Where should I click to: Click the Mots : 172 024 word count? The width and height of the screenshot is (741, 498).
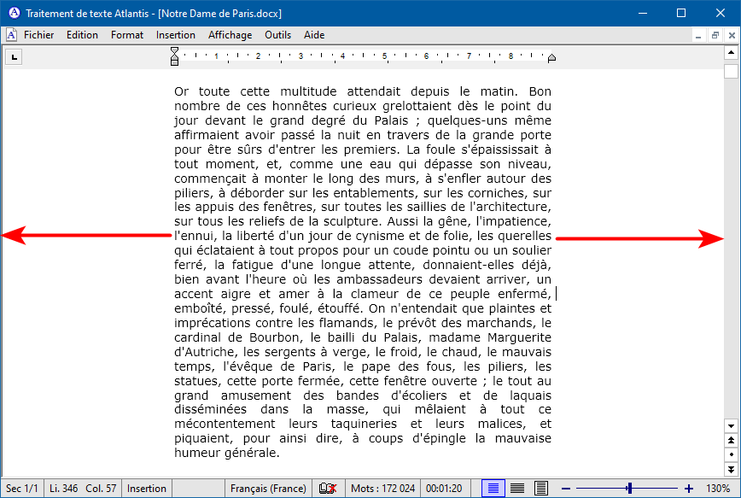point(382,489)
